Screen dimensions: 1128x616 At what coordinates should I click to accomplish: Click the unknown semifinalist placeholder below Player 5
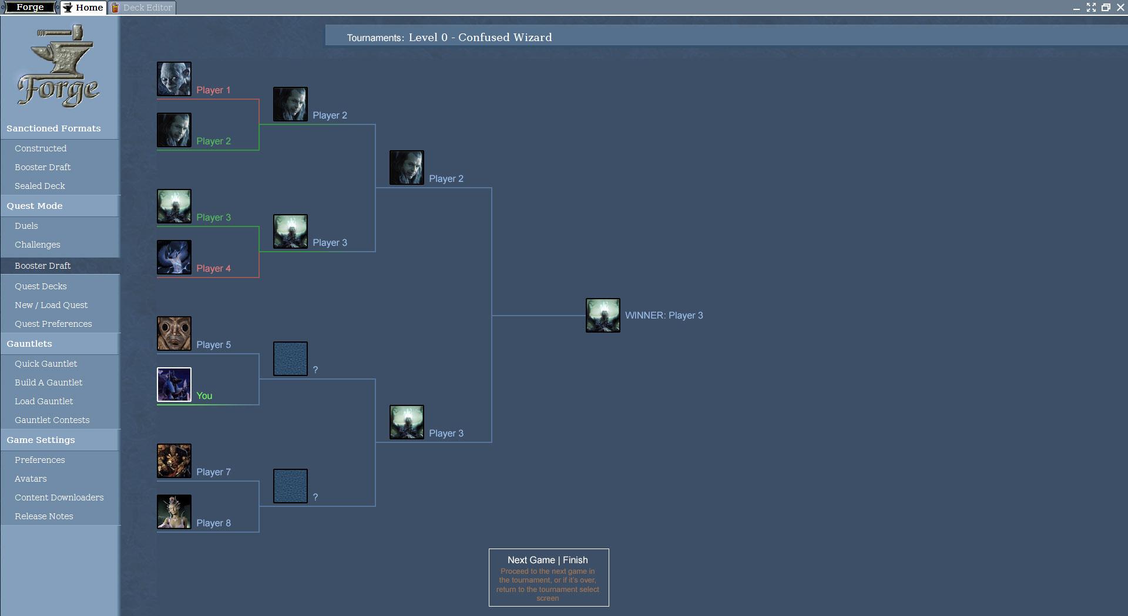(x=290, y=358)
